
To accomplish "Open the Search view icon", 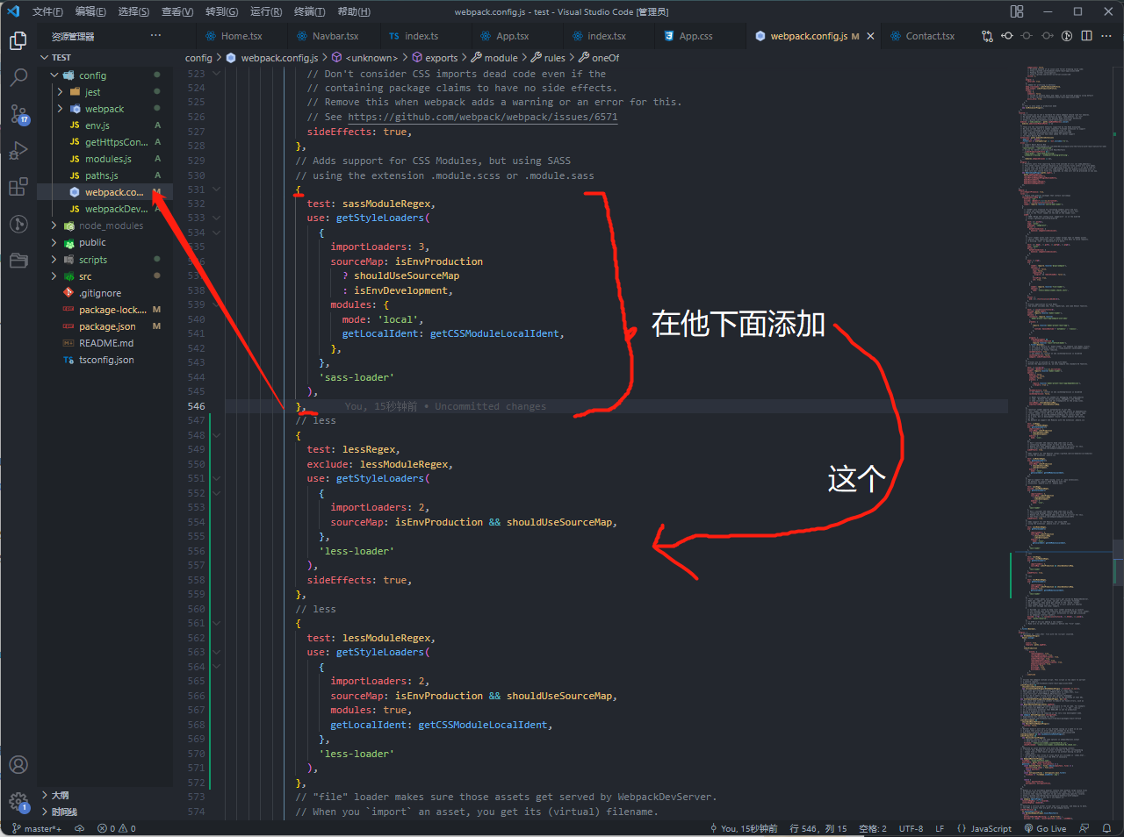I will 18,77.
